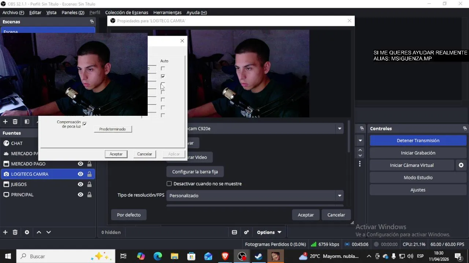Open the Archivo menu

pyautogui.click(x=13, y=12)
